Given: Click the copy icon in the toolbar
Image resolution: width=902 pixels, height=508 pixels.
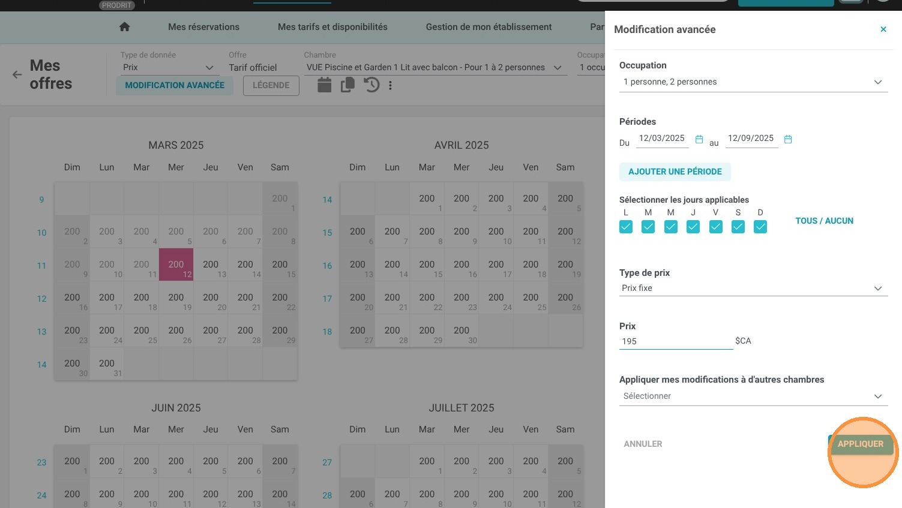Looking at the screenshot, I should tap(347, 85).
